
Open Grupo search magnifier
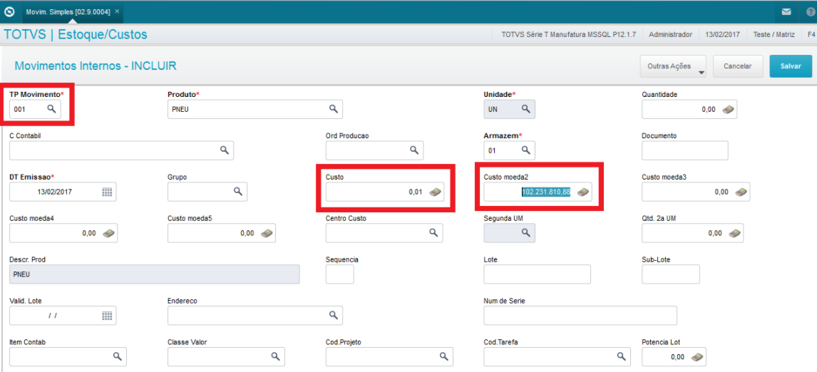pyautogui.click(x=237, y=192)
